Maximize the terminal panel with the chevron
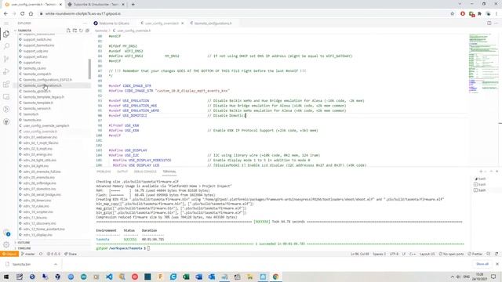Screen dimensions: 502x282 pos(491,172)
